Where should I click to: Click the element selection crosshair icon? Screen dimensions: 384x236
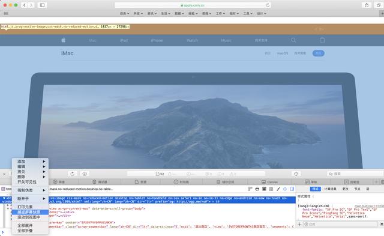[x=296, y=174]
